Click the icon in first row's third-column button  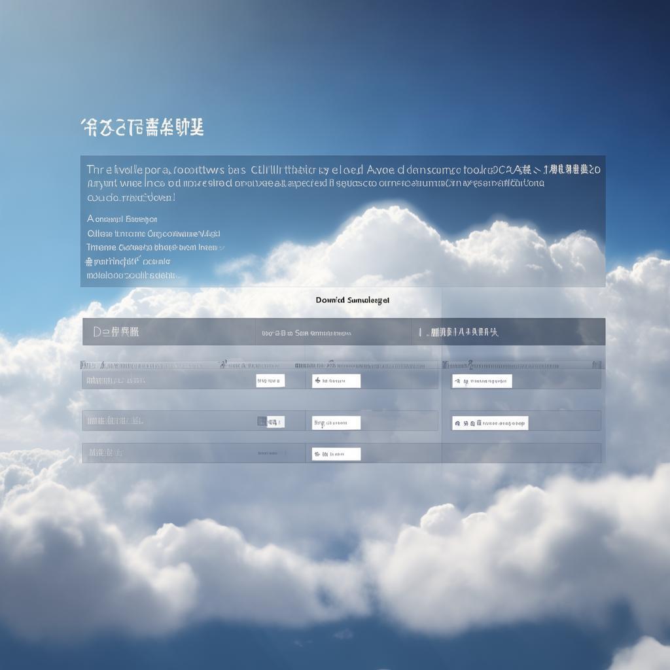pyautogui.click(x=457, y=381)
